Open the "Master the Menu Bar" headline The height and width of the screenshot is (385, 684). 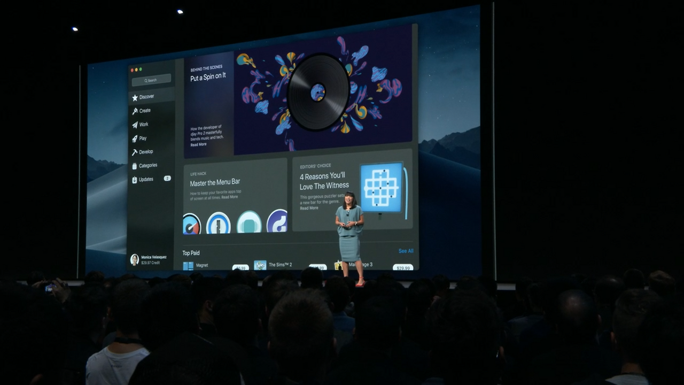pos(215,182)
